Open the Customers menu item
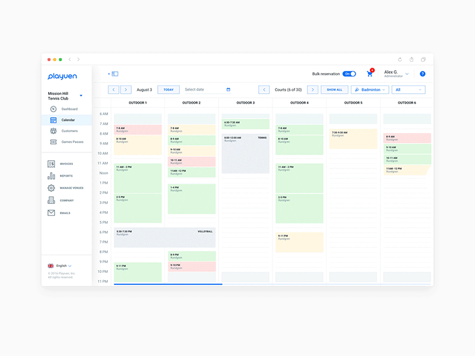Image resolution: width=475 pixels, height=356 pixels. click(x=69, y=131)
